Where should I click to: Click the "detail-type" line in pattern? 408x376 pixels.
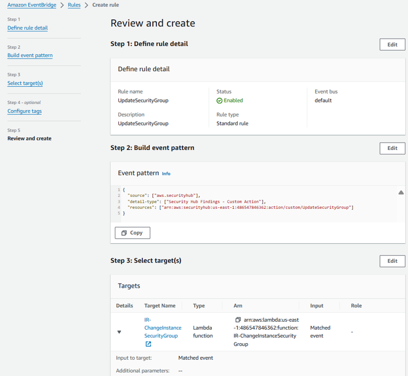[x=197, y=202]
